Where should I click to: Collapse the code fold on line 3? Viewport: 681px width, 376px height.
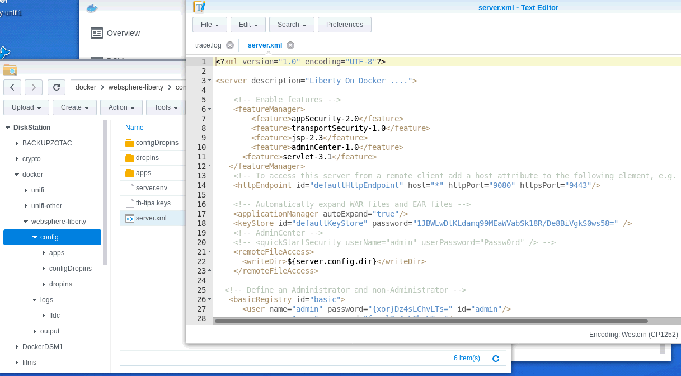[x=209, y=81]
